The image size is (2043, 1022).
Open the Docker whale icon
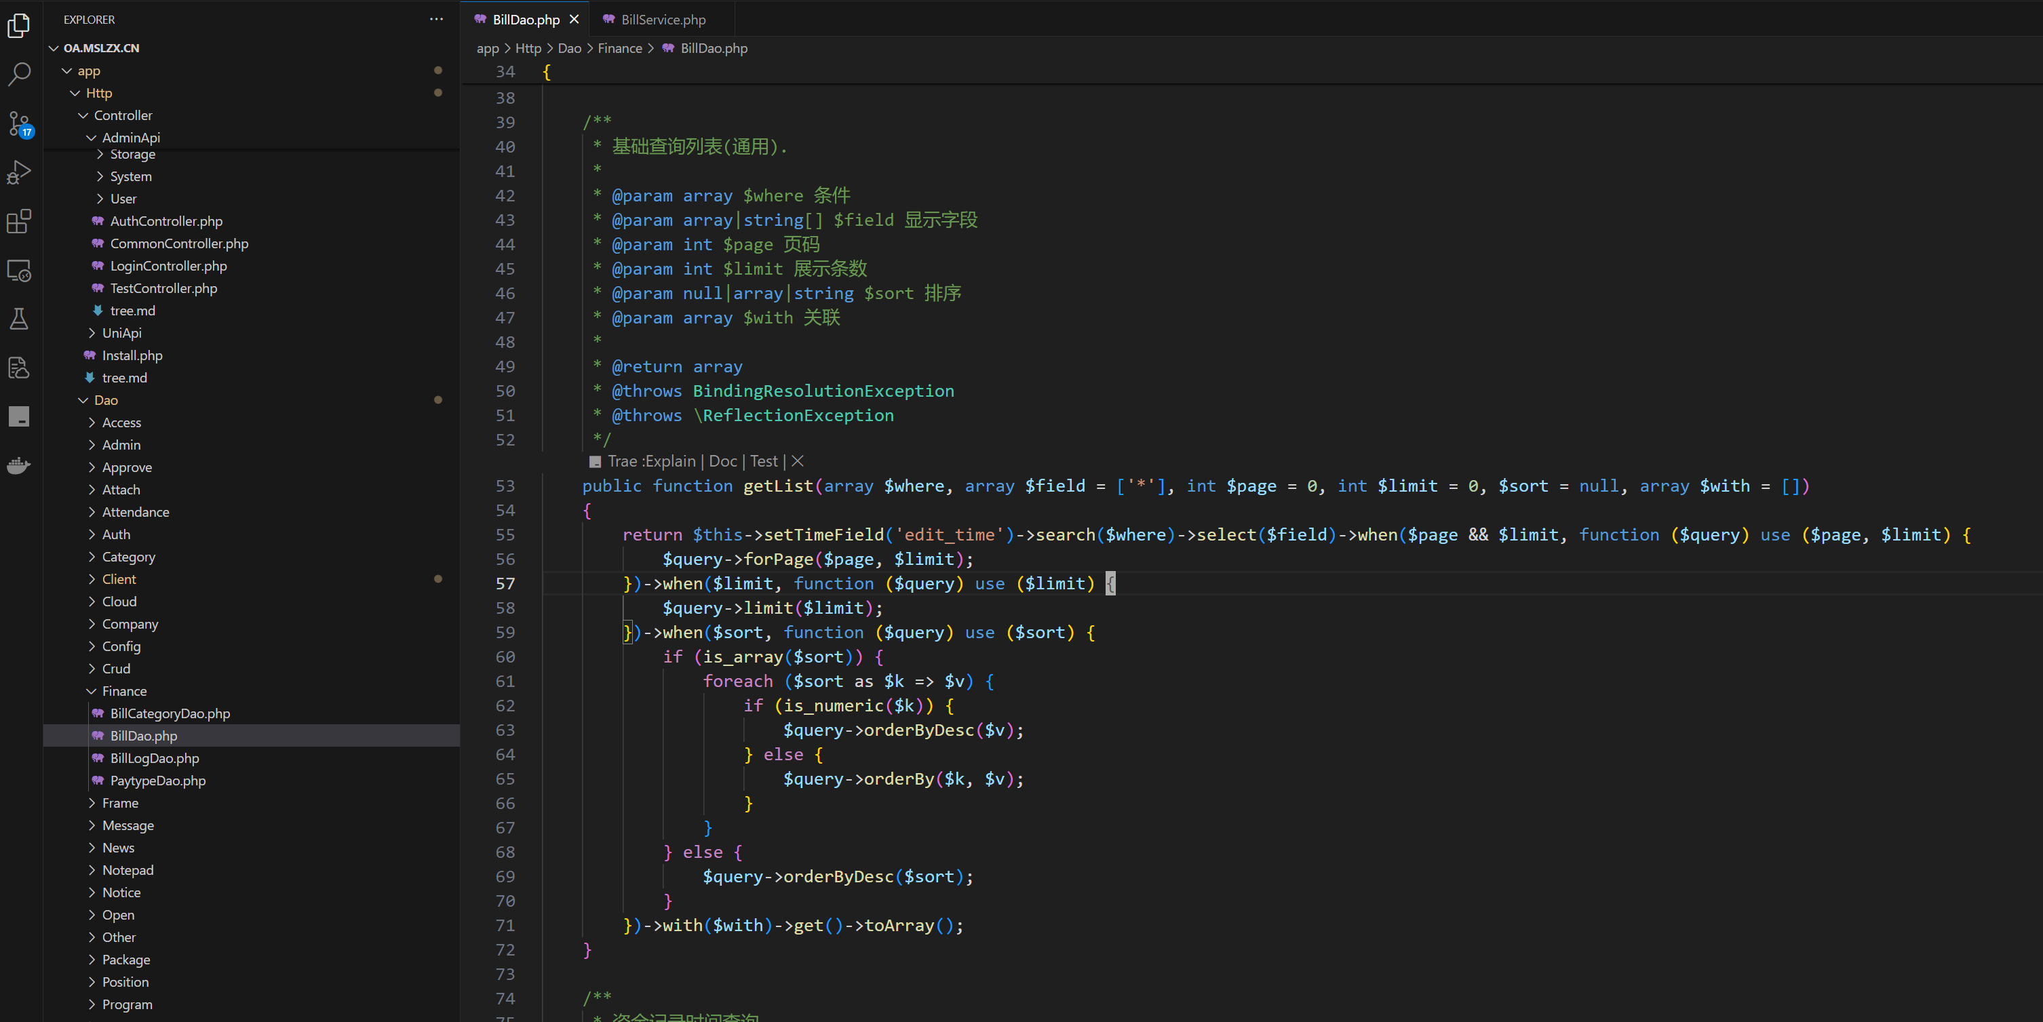(x=19, y=465)
